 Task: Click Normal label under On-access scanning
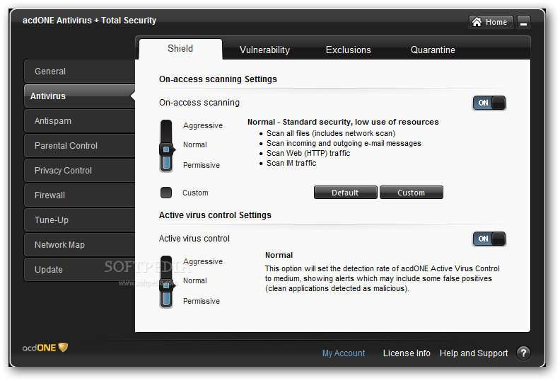tap(195, 144)
